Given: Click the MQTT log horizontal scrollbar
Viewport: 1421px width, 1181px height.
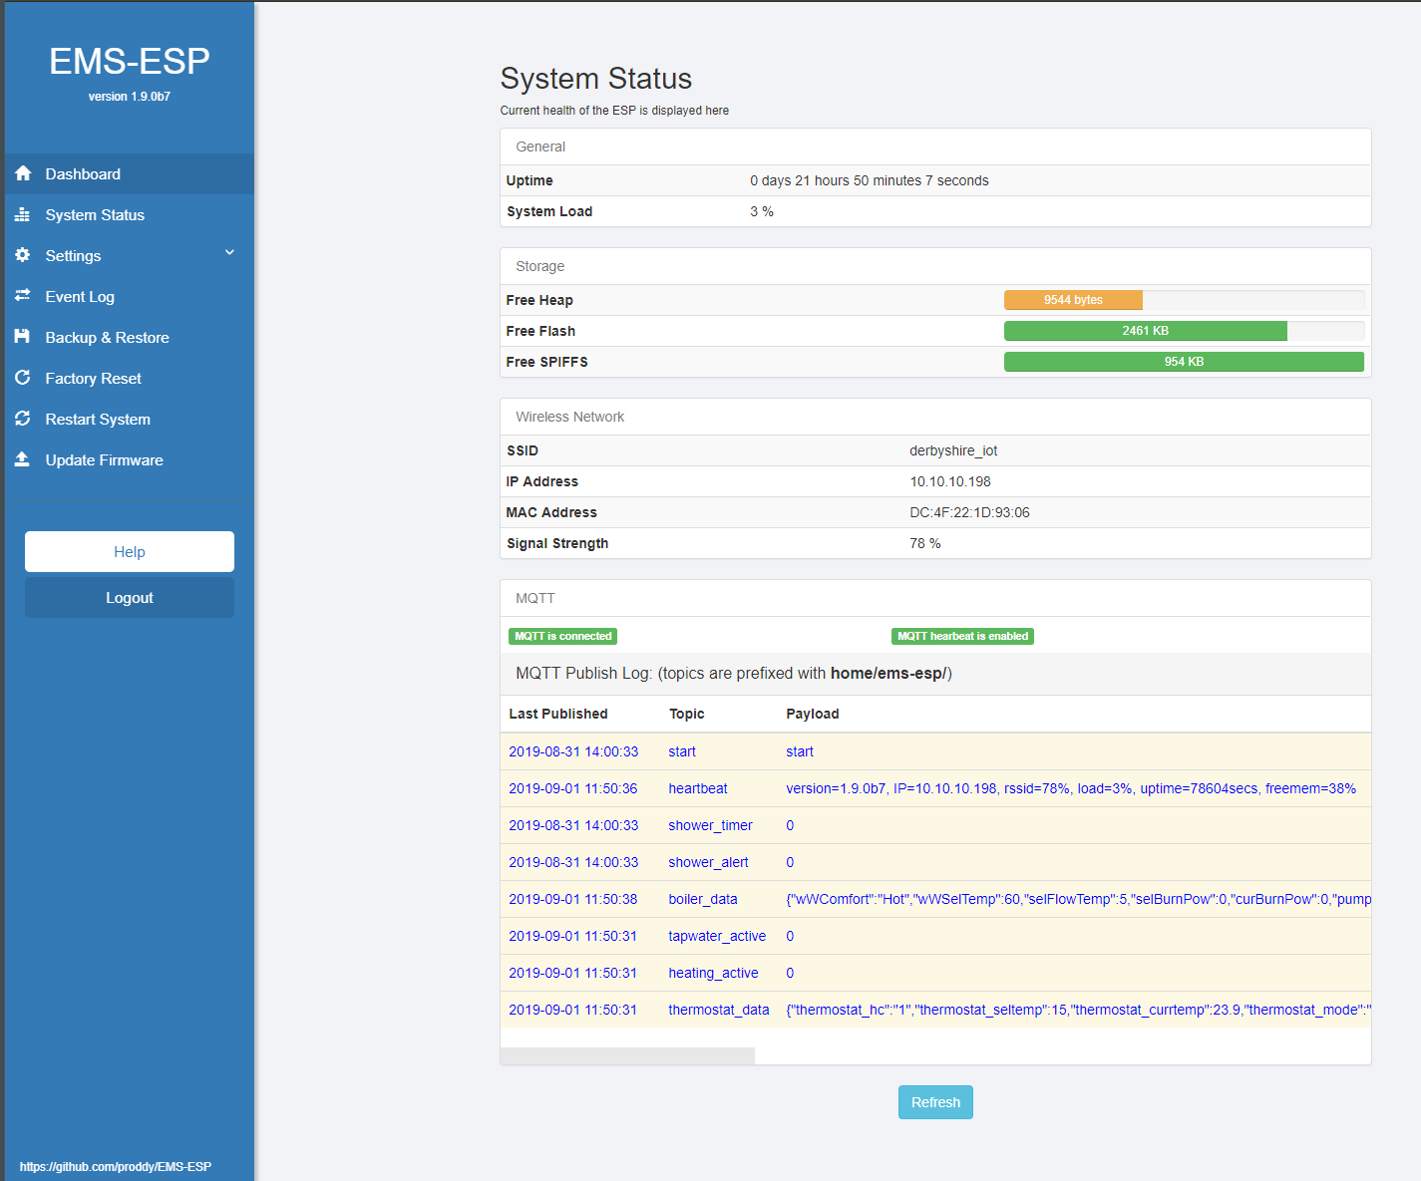Looking at the screenshot, I should coord(627,1055).
